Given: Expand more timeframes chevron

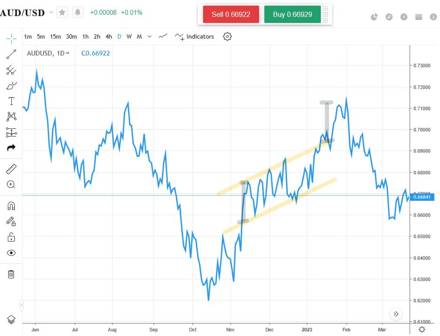Looking at the screenshot, I should [x=150, y=37].
